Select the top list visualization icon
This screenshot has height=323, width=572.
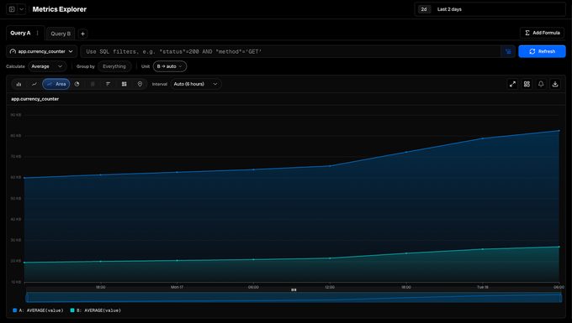pyautogui.click(x=108, y=84)
